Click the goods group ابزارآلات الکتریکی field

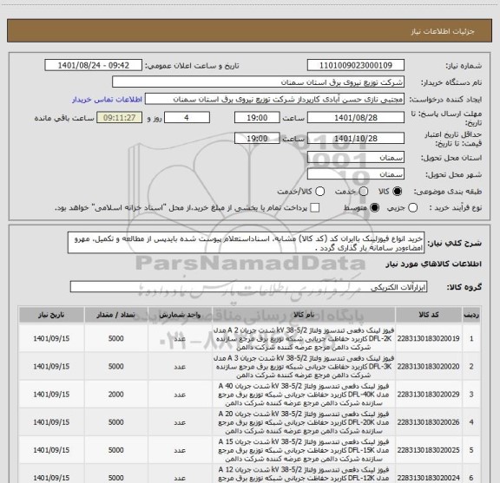(248, 287)
